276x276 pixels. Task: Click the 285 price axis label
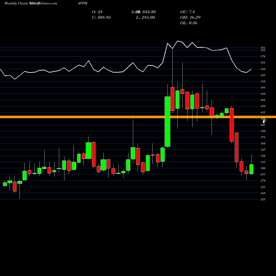[263, 174]
